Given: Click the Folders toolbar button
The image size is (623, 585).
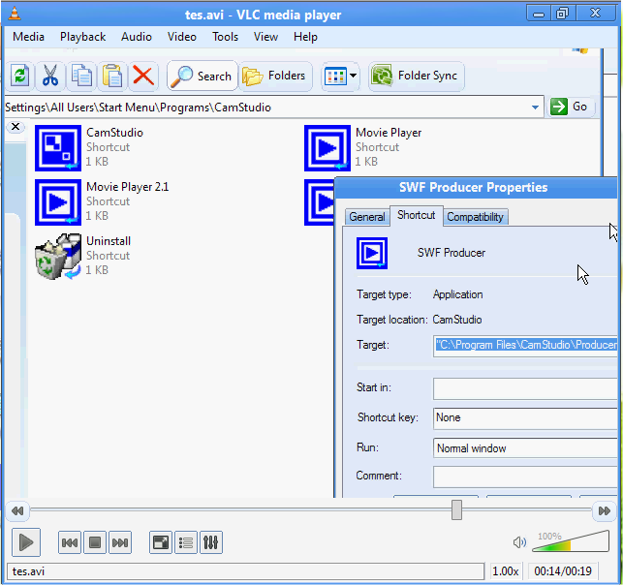Looking at the screenshot, I should [275, 76].
